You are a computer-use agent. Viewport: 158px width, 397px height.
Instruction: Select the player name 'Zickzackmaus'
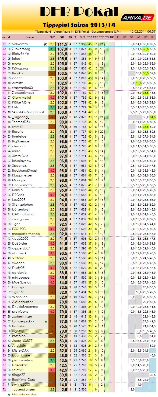[22, 93]
